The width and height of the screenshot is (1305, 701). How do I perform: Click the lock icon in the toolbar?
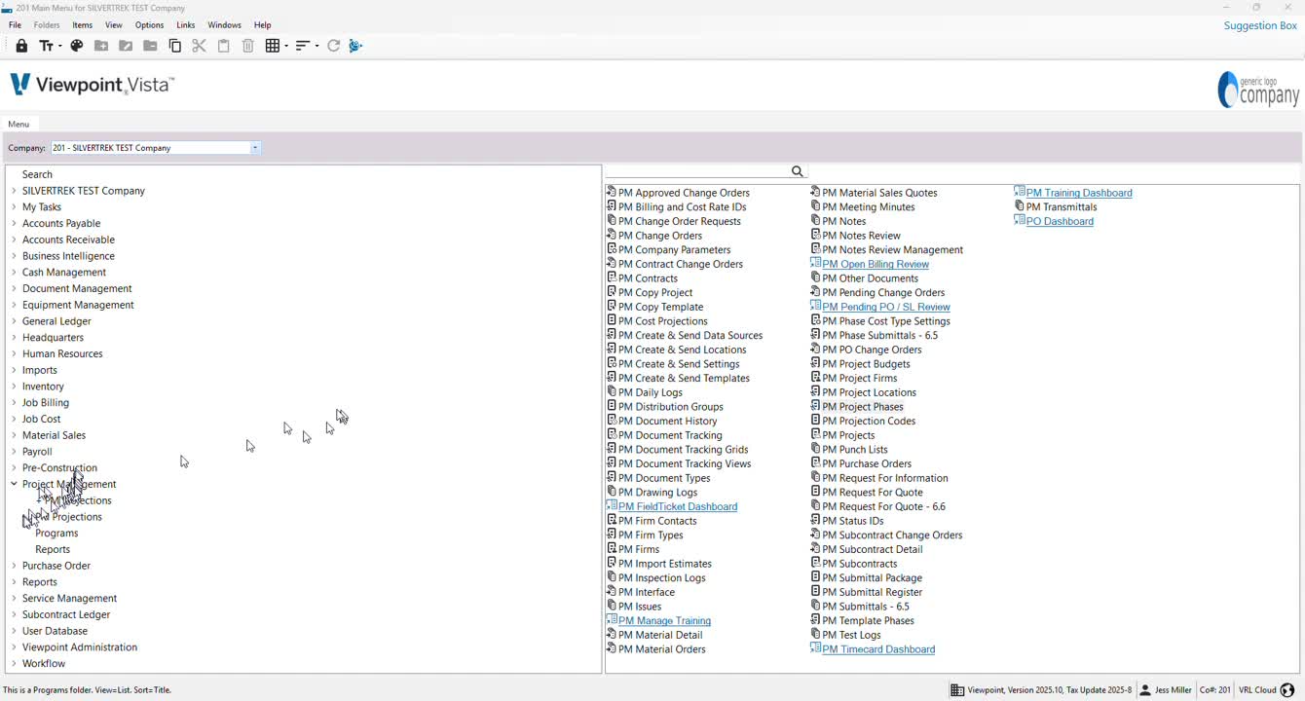21,46
